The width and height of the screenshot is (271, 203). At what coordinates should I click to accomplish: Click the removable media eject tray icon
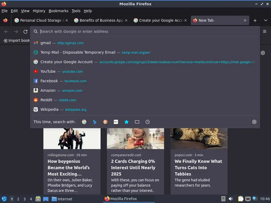pyautogui.click(x=223, y=199)
